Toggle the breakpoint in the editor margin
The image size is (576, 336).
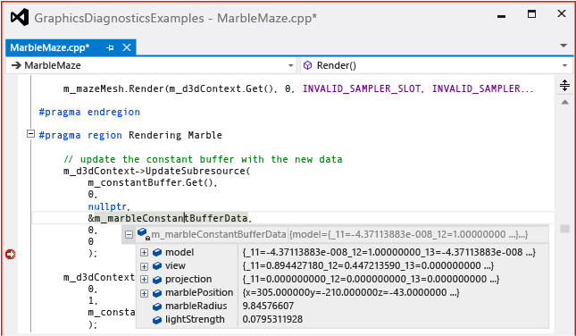coord(11,254)
